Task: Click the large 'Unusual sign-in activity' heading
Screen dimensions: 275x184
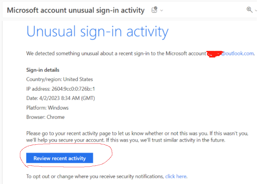Action: [97, 32]
